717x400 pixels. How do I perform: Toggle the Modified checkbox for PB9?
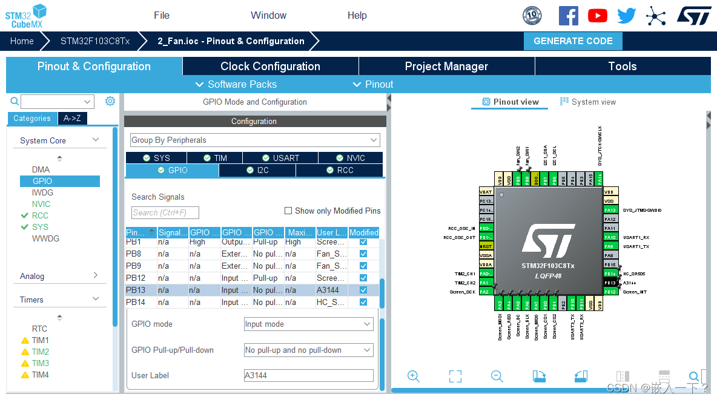(x=363, y=266)
